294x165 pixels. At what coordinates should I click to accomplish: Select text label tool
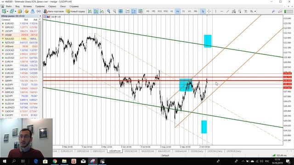coord(246,11)
